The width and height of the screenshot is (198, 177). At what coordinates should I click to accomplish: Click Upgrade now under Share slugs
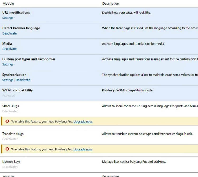click(x=83, y=122)
